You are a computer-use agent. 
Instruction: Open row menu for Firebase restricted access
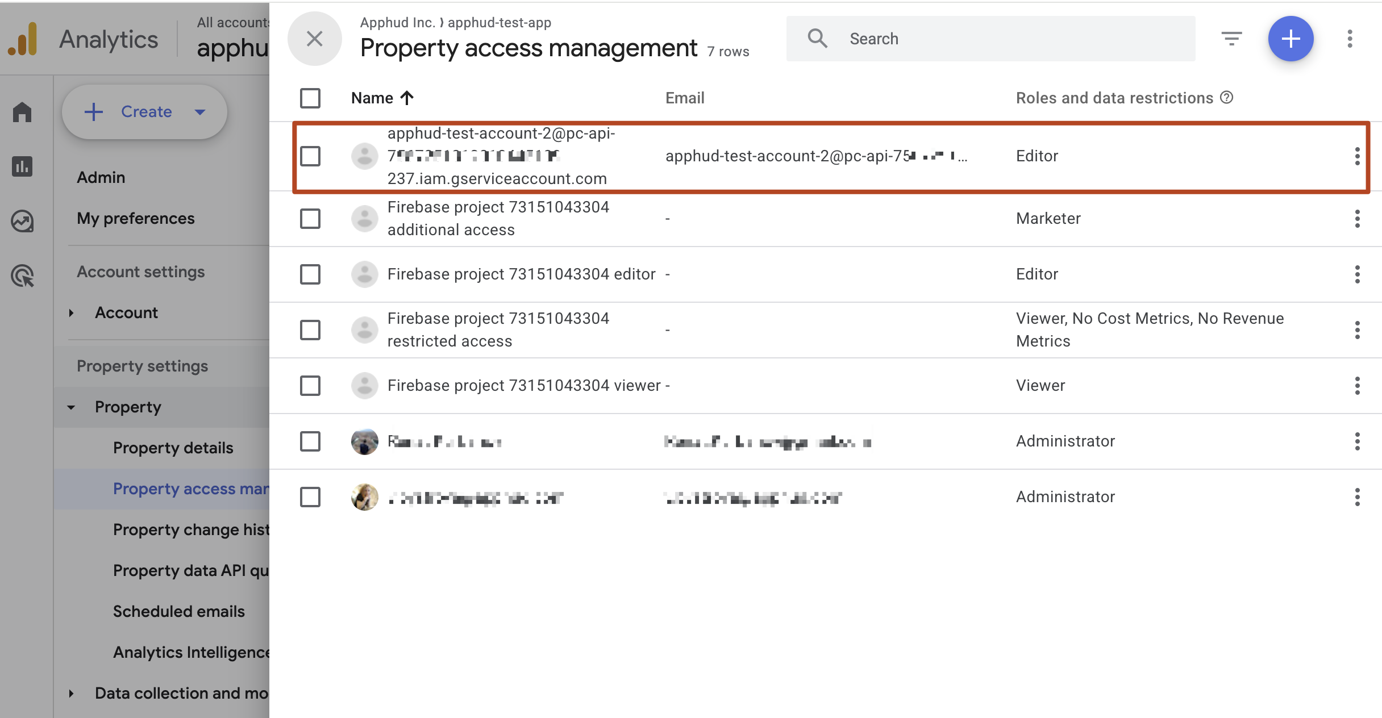coord(1357,330)
